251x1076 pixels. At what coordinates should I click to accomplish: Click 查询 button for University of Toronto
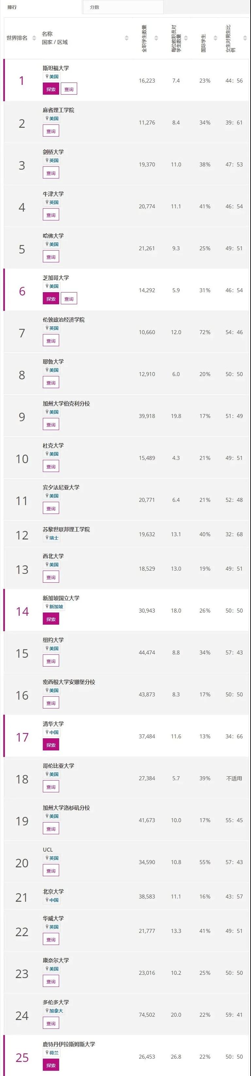51,1023
